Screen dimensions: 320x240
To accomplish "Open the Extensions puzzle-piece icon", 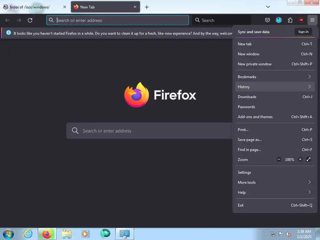I will click(290, 20).
